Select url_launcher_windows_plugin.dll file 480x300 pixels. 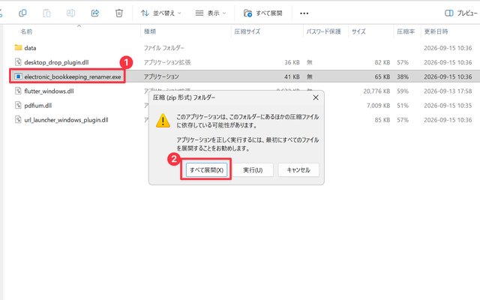point(66,120)
